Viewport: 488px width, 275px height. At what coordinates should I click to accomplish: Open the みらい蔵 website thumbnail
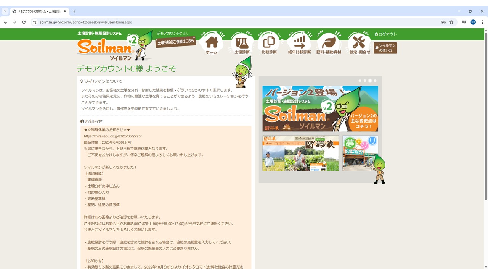click(300, 153)
